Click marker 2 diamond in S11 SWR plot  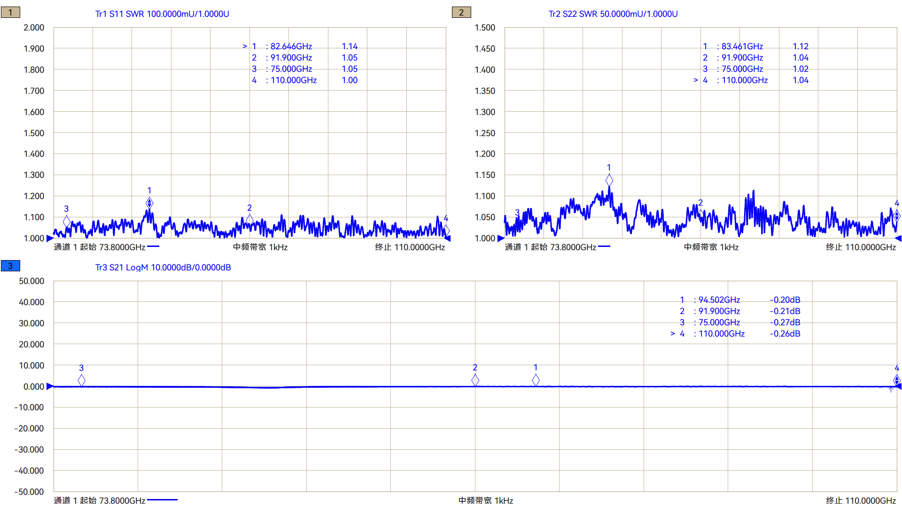(x=249, y=220)
